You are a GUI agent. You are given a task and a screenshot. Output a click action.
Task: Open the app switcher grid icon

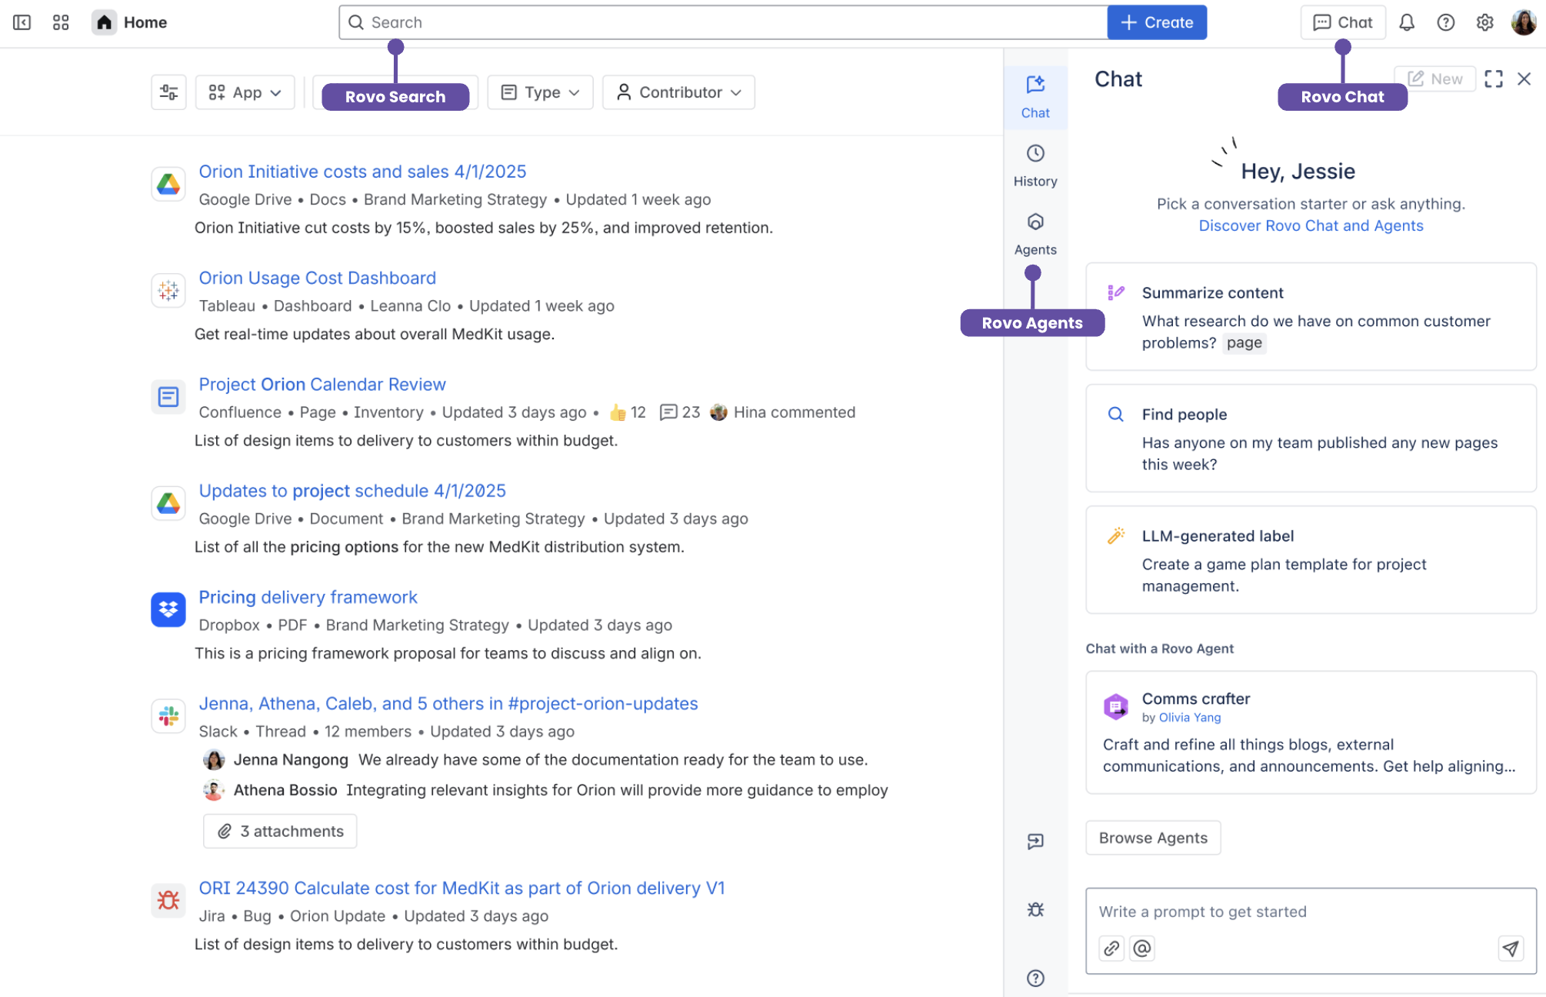click(61, 22)
